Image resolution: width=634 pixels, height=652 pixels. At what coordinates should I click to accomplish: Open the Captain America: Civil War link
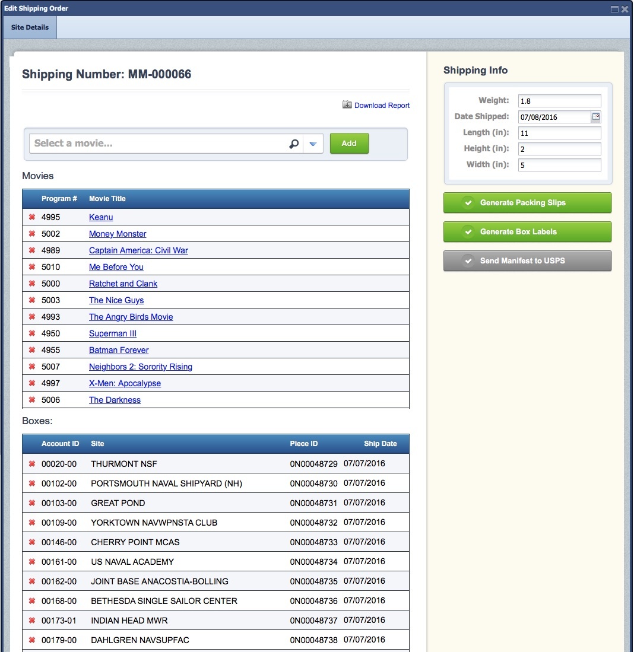tap(138, 250)
